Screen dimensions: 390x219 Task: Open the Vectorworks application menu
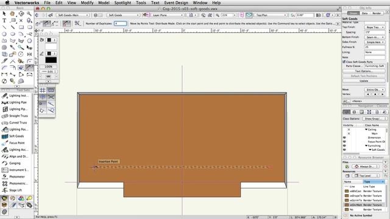(x=27, y=2)
